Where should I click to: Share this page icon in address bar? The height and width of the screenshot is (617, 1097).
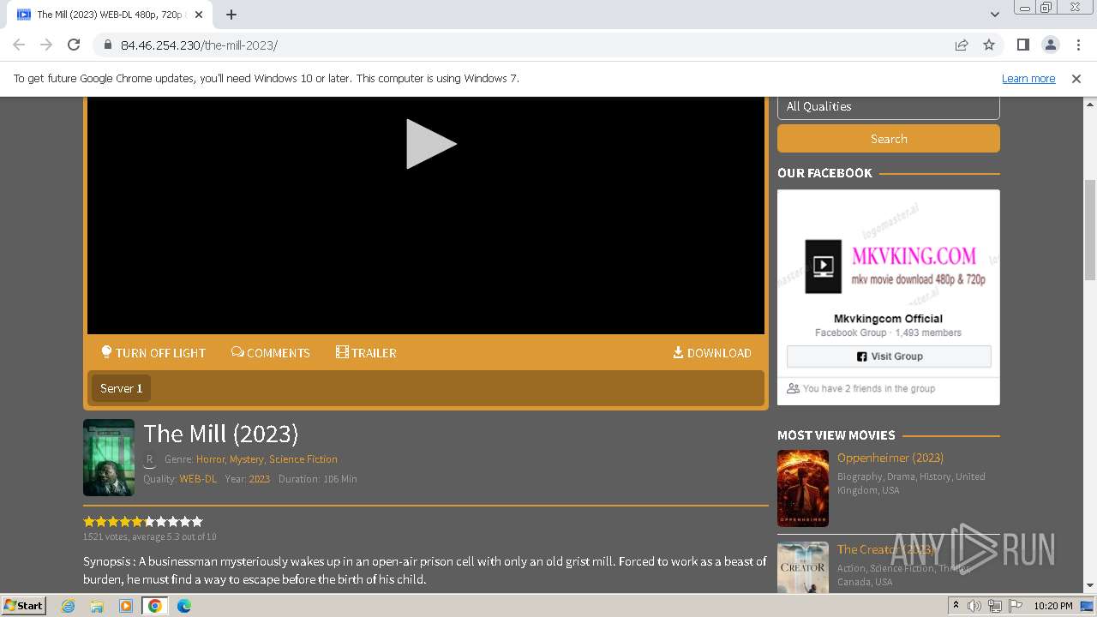click(x=962, y=45)
